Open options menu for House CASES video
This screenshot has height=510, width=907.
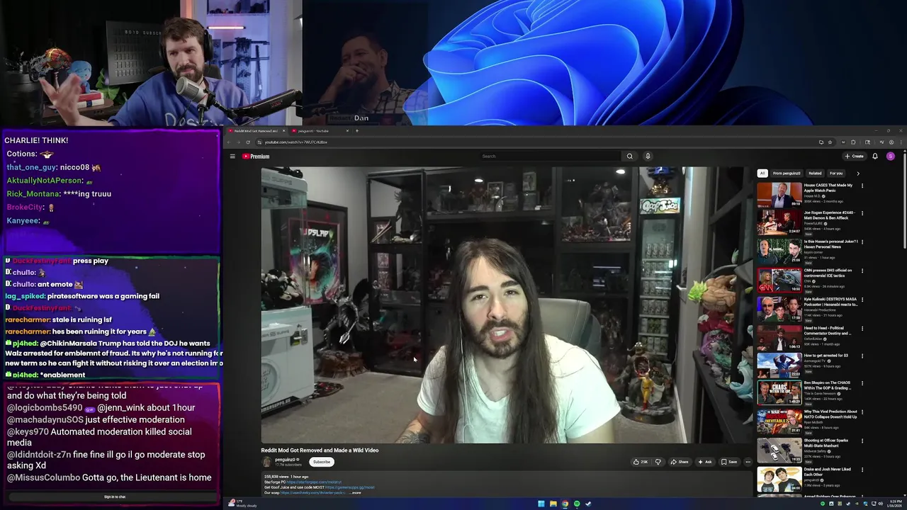862,186
